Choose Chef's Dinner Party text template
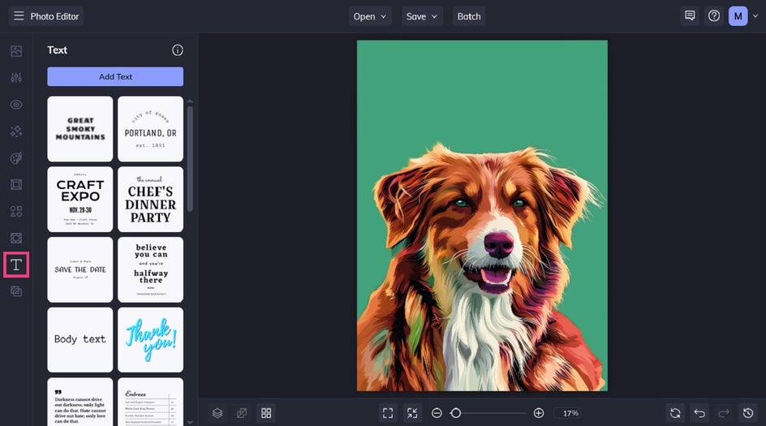Screen dimensions: 766x426 (x=150, y=200)
